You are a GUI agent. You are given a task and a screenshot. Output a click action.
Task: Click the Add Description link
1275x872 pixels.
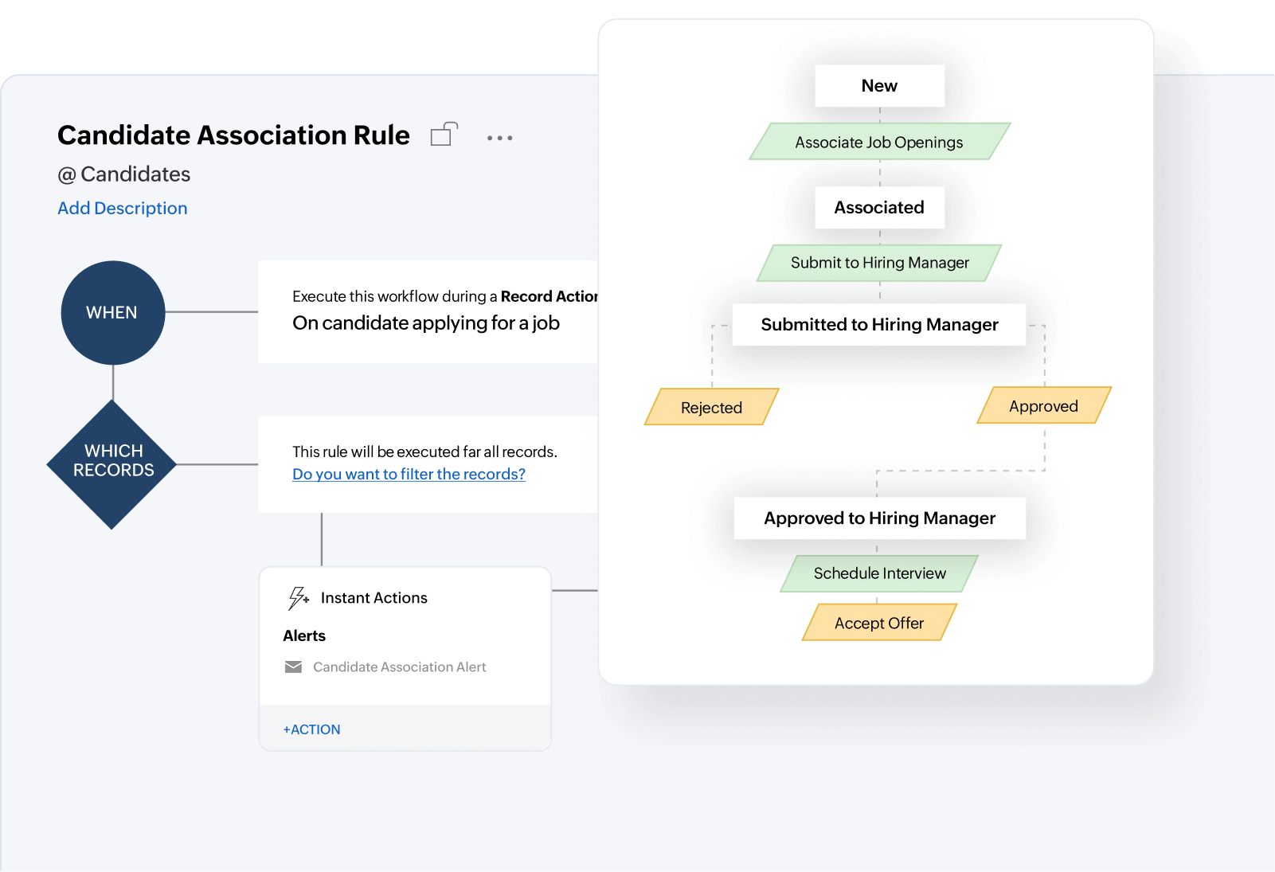pos(122,208)
